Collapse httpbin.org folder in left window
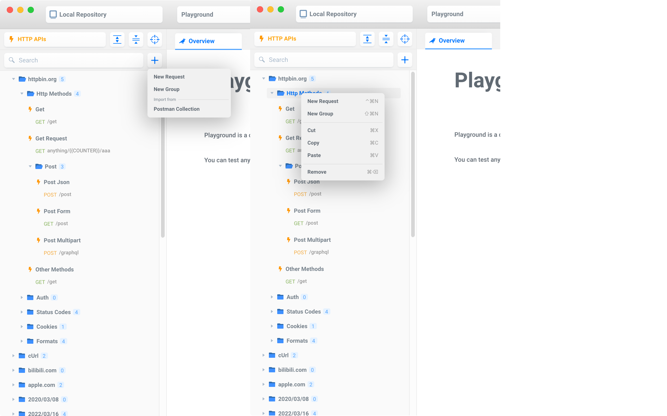 click(x=13, y=79)
